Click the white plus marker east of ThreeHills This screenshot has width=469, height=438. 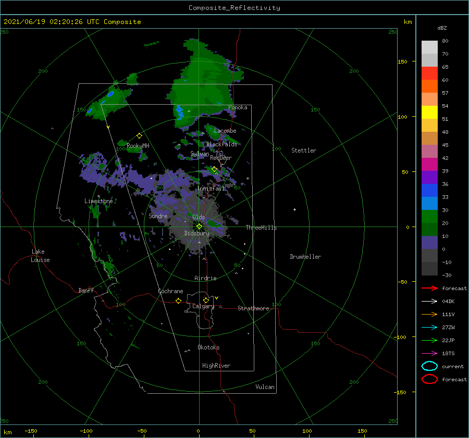294,209
